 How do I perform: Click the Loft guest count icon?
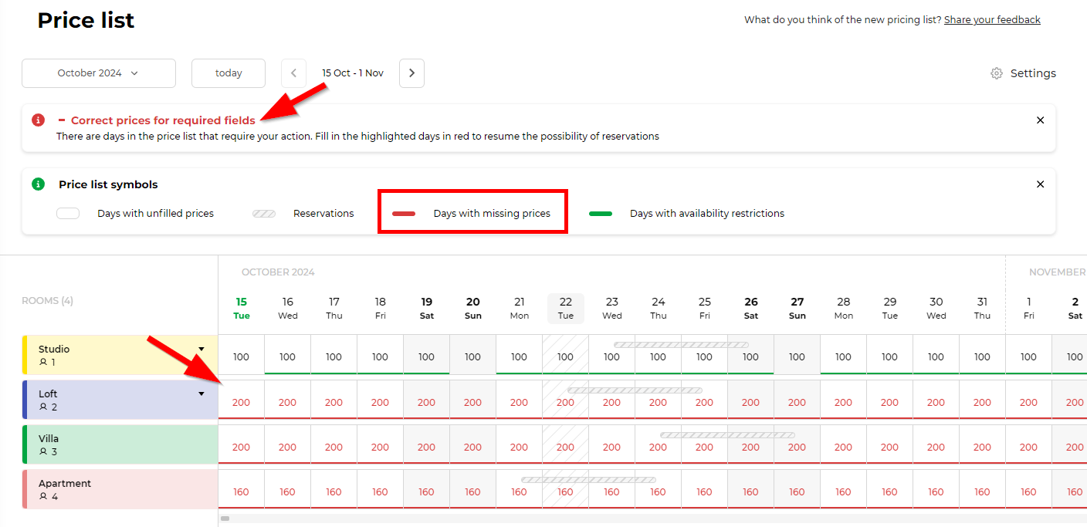point(43,407)
